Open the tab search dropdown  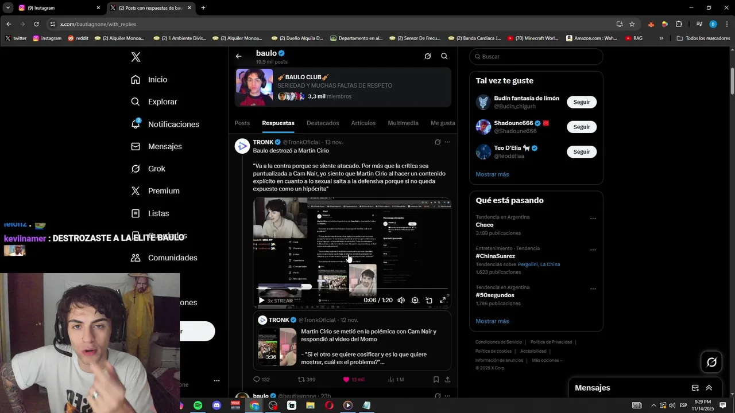pos(7,8)
